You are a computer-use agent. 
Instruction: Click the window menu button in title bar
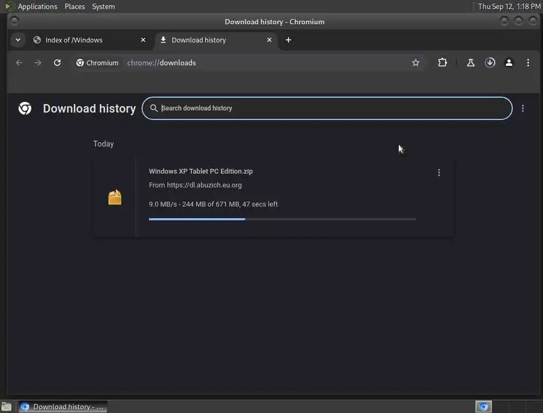14,22
